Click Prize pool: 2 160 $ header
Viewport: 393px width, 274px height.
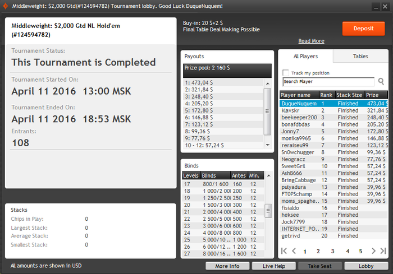[x=227, y=71]
